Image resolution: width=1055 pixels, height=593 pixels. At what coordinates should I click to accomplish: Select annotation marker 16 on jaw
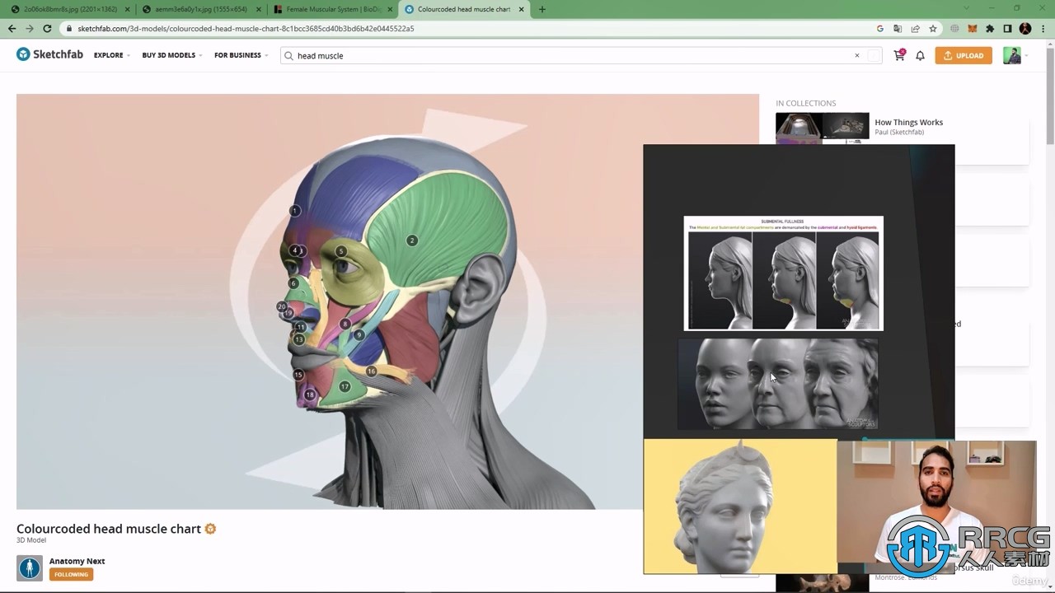click(371, 371)
